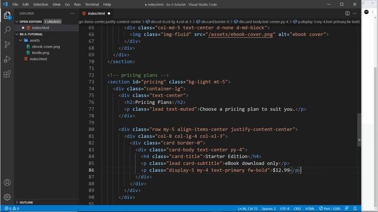Open the Terminal menu
The height and width of the screenshot is (212, 378).
click(92, 4)
